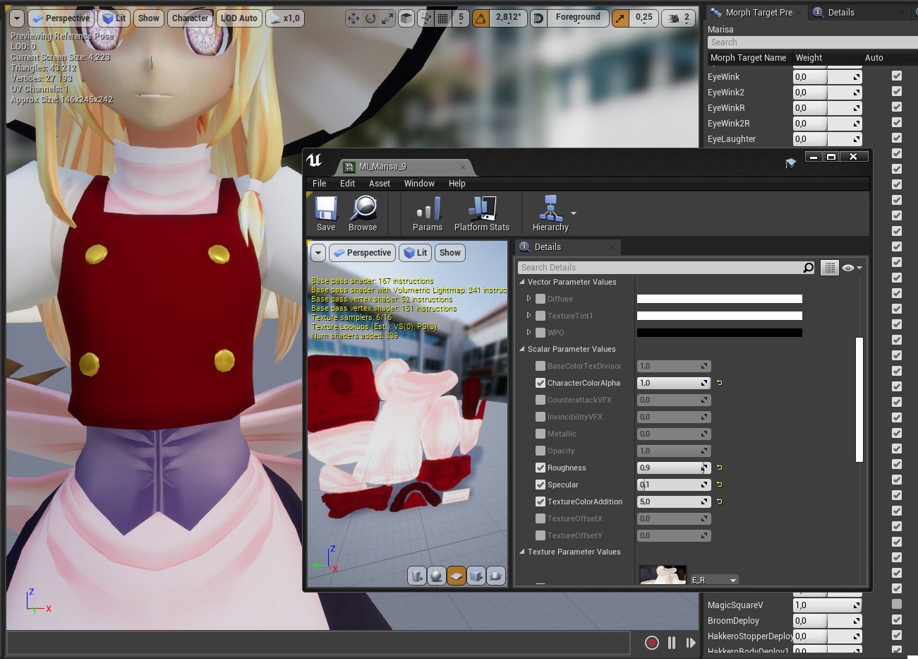Collapse the Scalar Parameter Values section
Viewport: 918px width, 659px height.
click(x=522, y=349)
